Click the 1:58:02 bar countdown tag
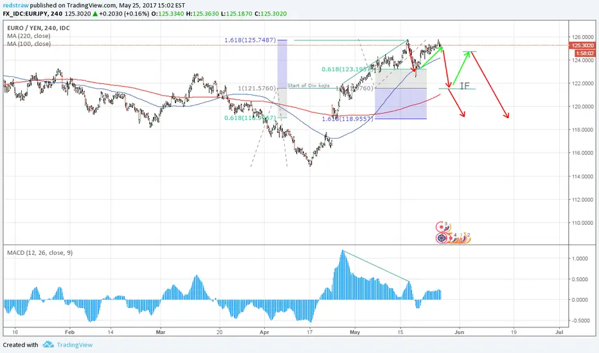 584,53
